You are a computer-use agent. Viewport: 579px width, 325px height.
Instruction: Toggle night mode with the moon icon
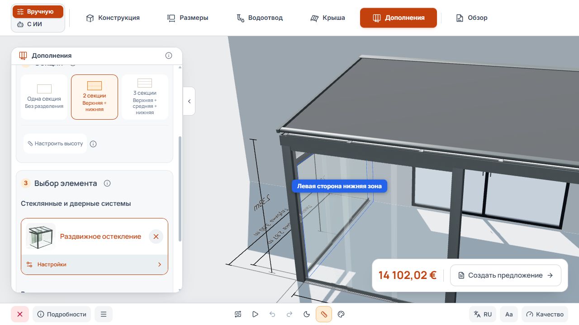(x=307, y=314)
